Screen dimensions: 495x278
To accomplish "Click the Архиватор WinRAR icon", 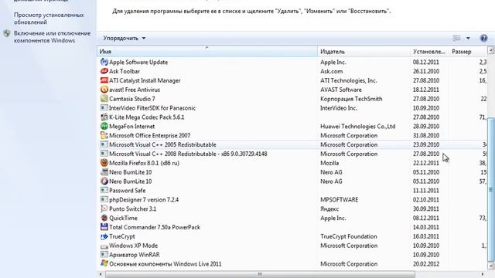I will tap(104, 255).
